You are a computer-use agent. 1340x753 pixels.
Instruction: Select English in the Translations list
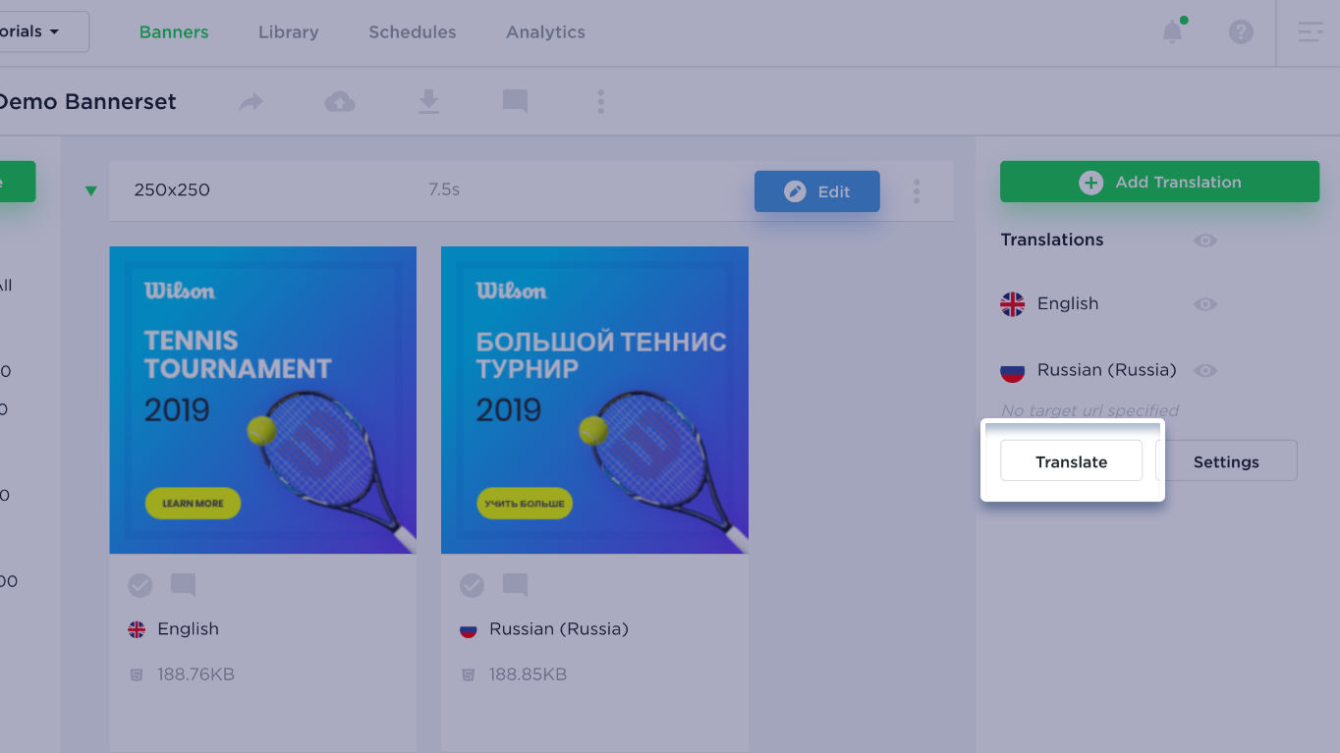(x=1068, y=304)
